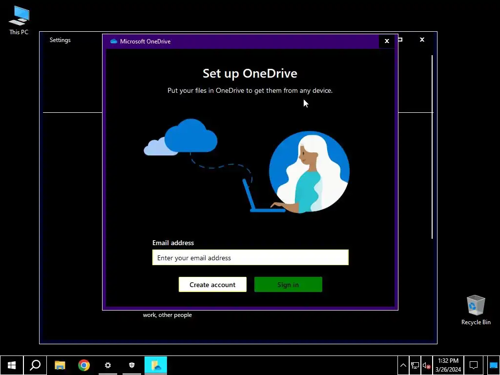Viewport: 500px width, 375px height.
Task: Click the Create account button
Action: [212, 285]
